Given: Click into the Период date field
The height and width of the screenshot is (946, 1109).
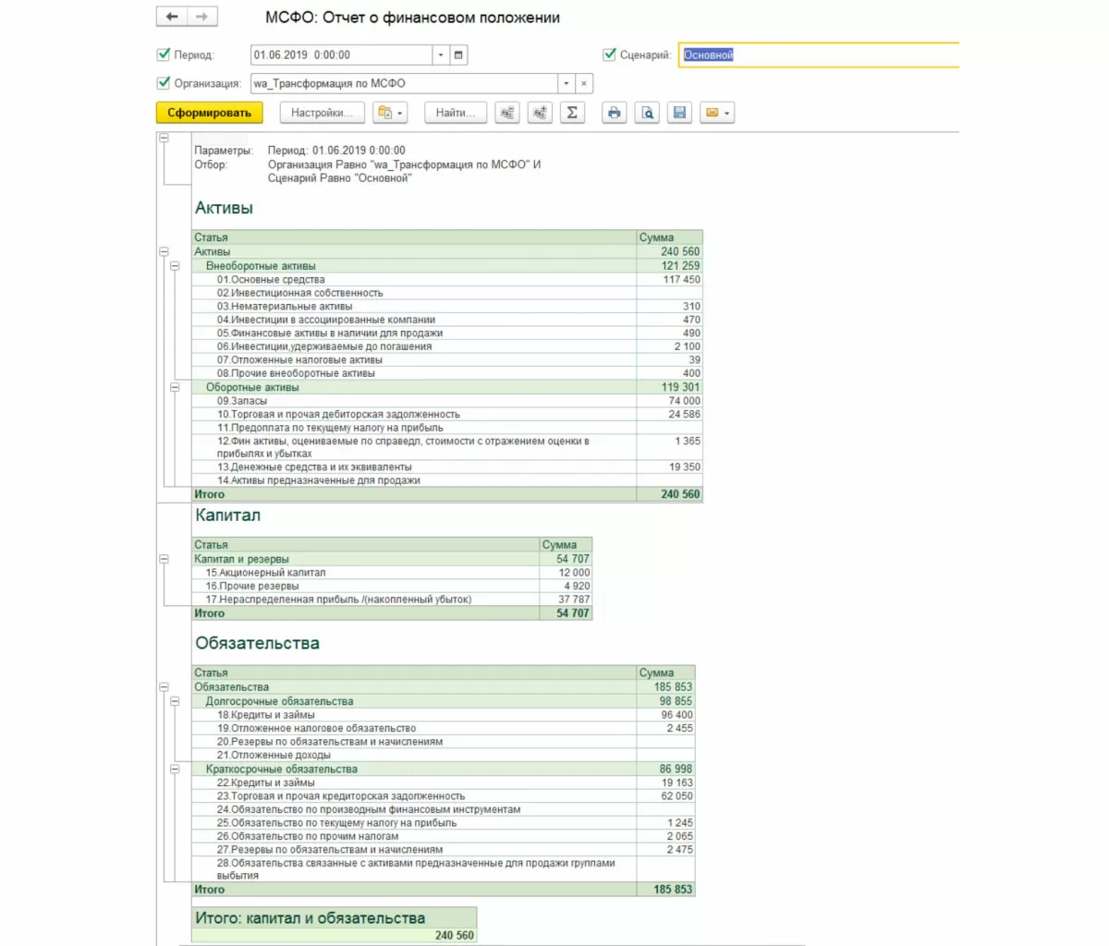Looking at the screenshot, I should click(x=341, y=55).
